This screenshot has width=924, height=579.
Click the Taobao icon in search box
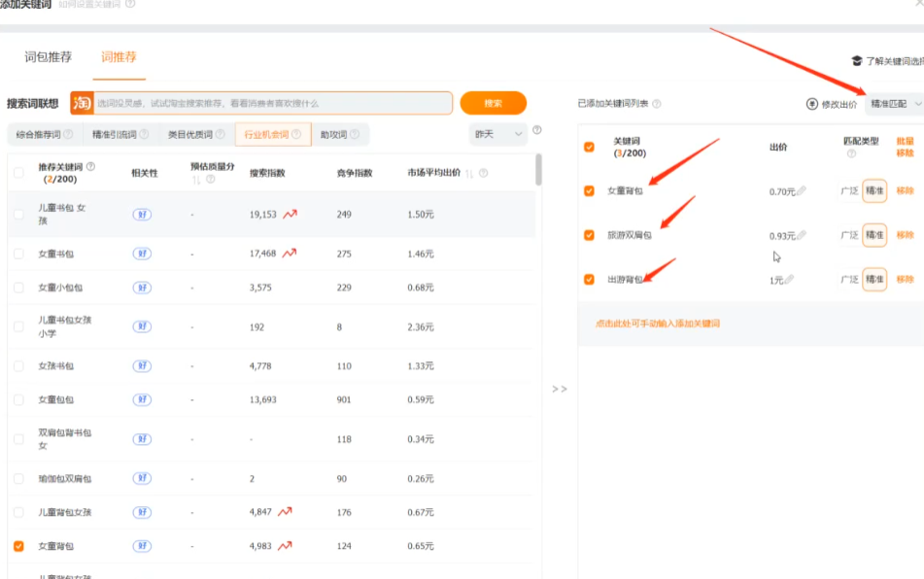pos(82,103)
